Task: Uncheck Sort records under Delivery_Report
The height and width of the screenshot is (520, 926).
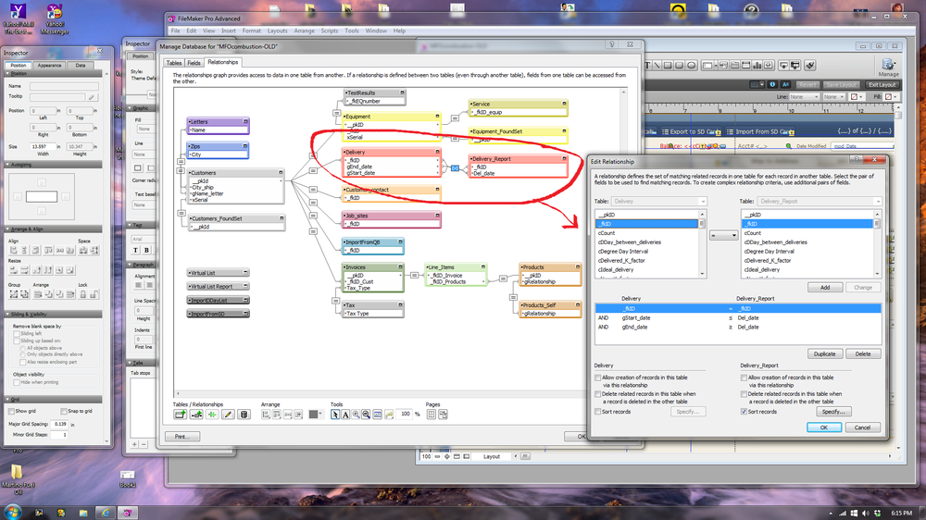Action: (x=745, y=412)
